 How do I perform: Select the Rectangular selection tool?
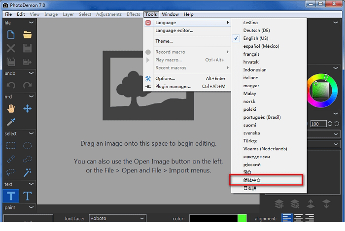coord(11,145)
